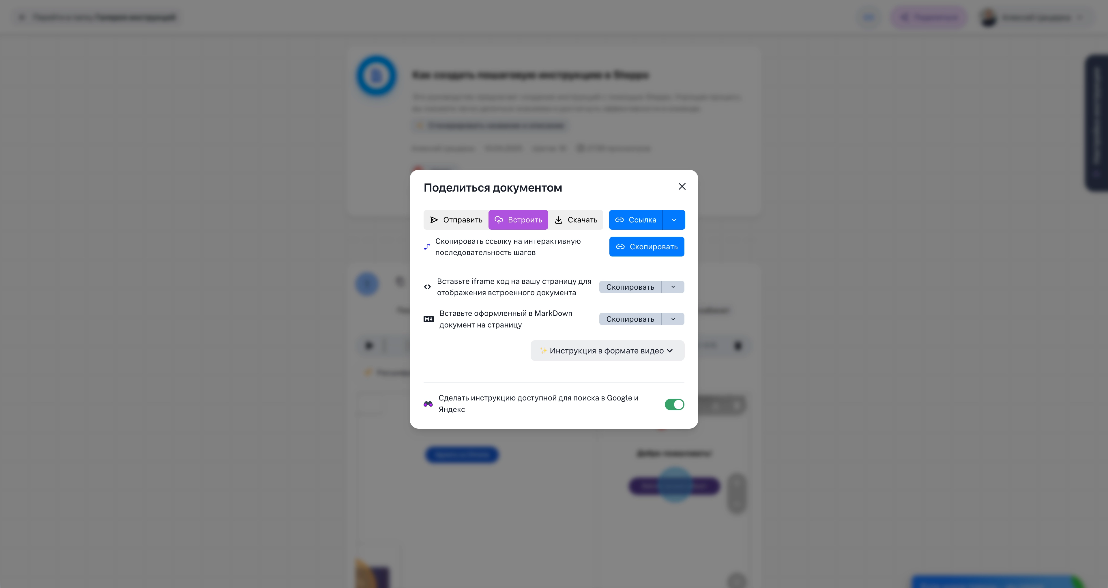
Task: Switch to the Встроить tab
Action: click(x=518, y=220)
